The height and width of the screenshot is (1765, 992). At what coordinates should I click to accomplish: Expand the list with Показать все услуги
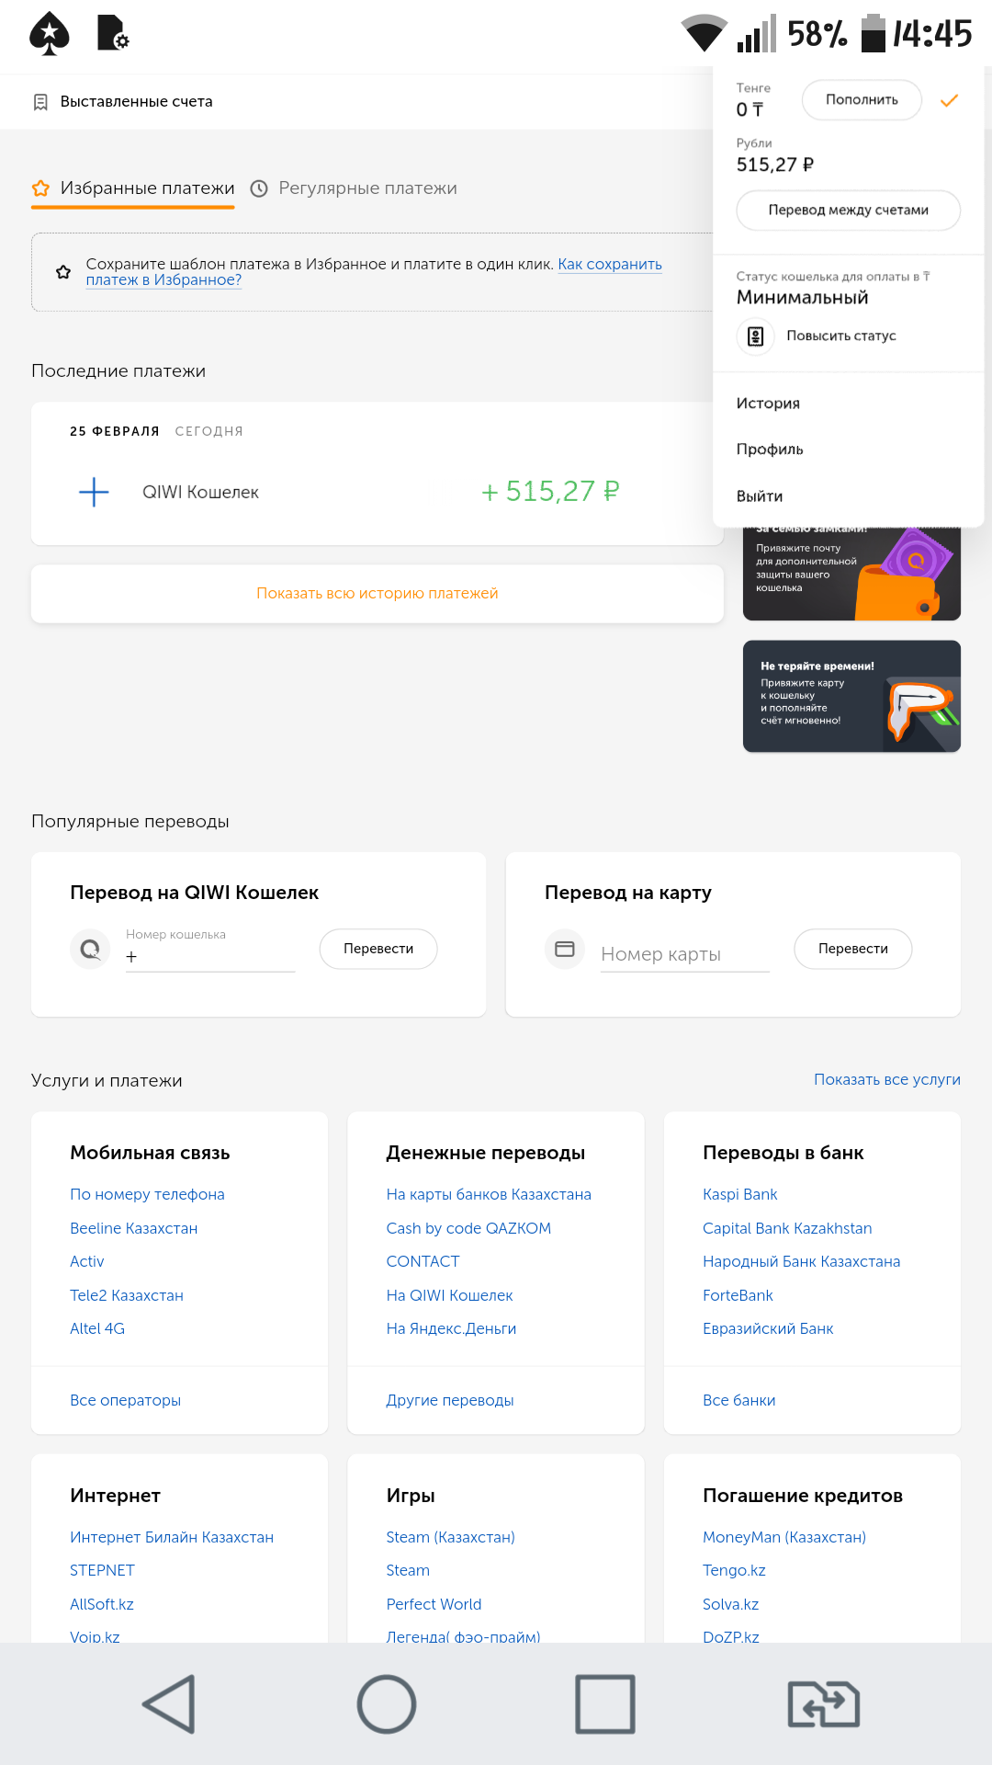point(886,1079)
